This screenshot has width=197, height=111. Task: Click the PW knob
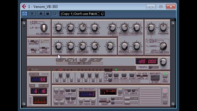[x=94, y=46]
